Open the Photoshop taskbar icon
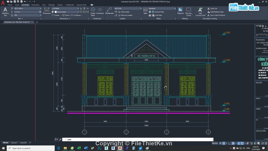 (100, 148)
